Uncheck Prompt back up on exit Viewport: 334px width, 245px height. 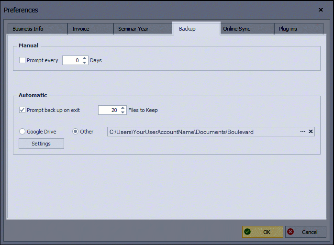pos(22,110)
